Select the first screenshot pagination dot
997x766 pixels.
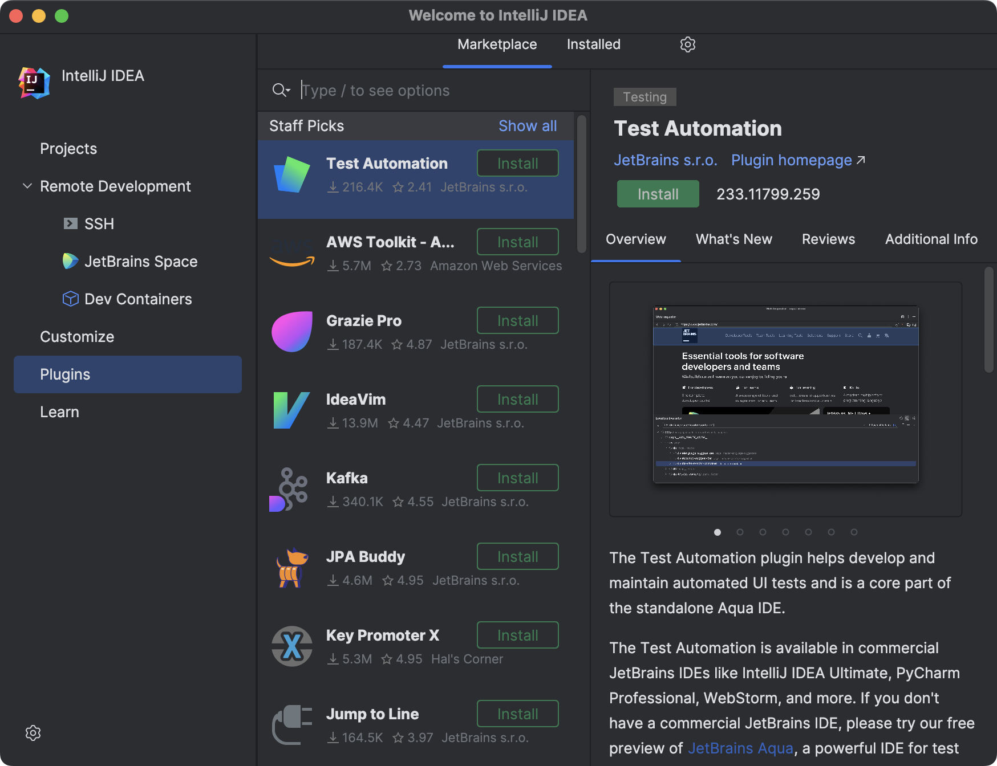718,532
